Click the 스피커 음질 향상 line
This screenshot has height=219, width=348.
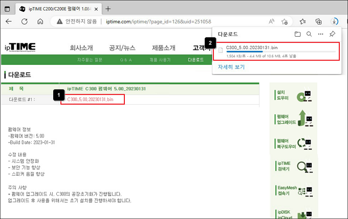(x=26, y=174)
